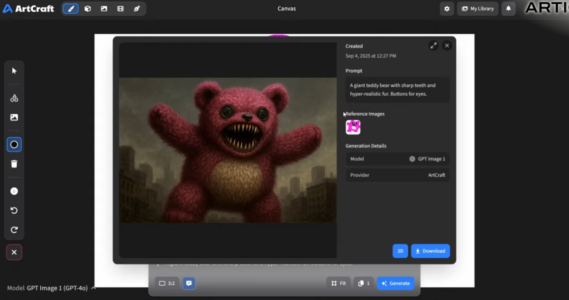The image size is (569, 300).
Task: Click the red X button in side toolbar
Action: pos(14,252)
